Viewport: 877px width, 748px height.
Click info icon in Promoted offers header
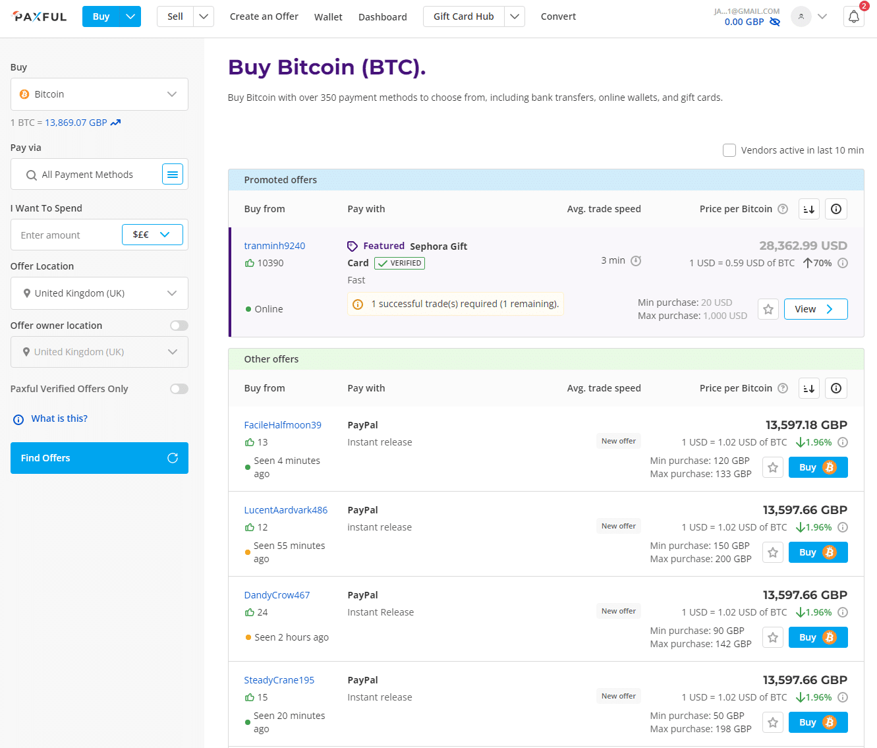click(x=836, y=209)
